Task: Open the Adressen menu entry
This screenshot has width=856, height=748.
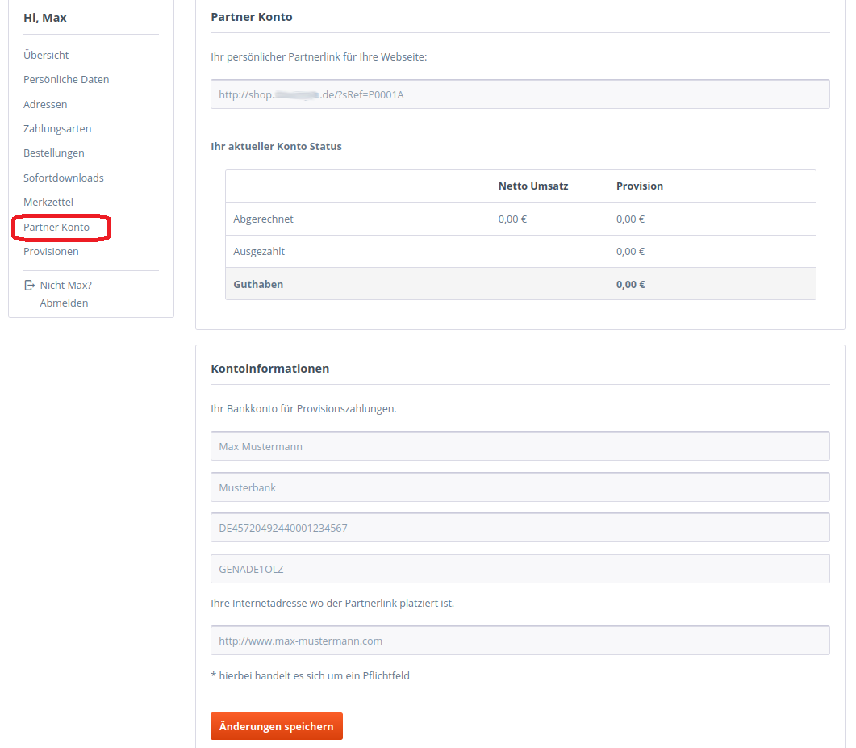Action: [45, 105]
